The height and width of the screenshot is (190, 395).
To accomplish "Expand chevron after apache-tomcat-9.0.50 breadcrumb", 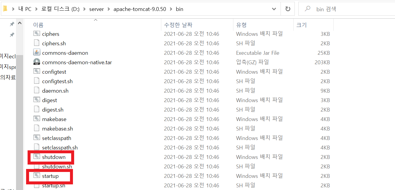I will (171, 9).
